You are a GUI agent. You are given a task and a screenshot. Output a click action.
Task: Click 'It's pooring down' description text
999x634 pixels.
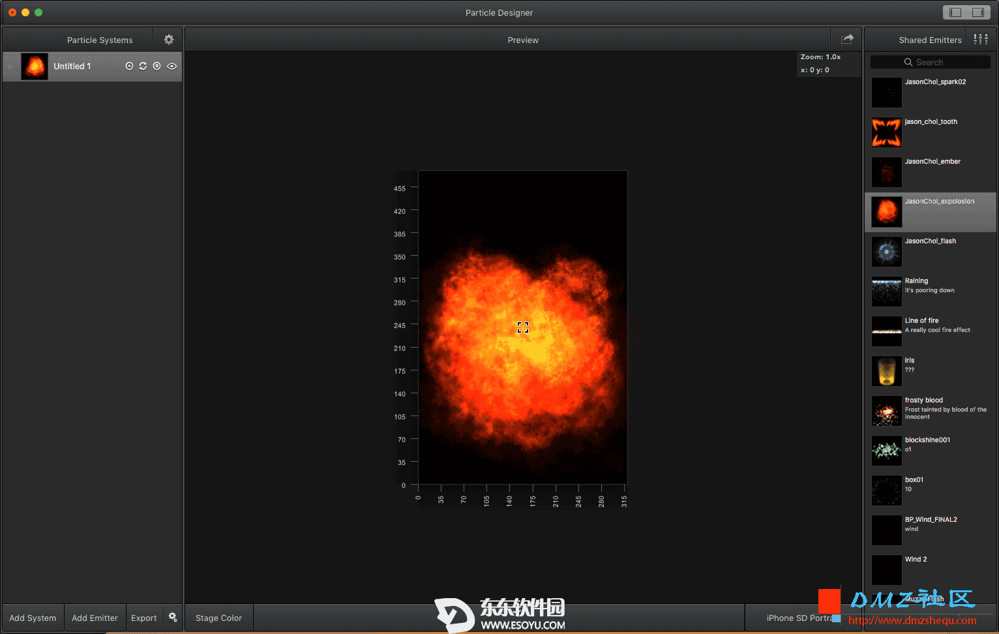coord(929,290)
